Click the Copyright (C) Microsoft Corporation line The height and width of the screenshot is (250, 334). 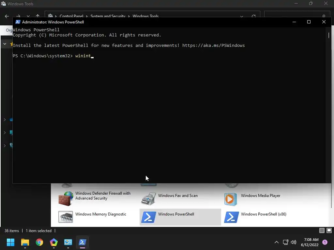coord(87,35)
